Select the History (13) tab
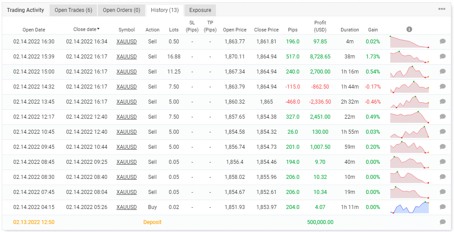This screenshot has width=454, height=232. coord(165,10)
